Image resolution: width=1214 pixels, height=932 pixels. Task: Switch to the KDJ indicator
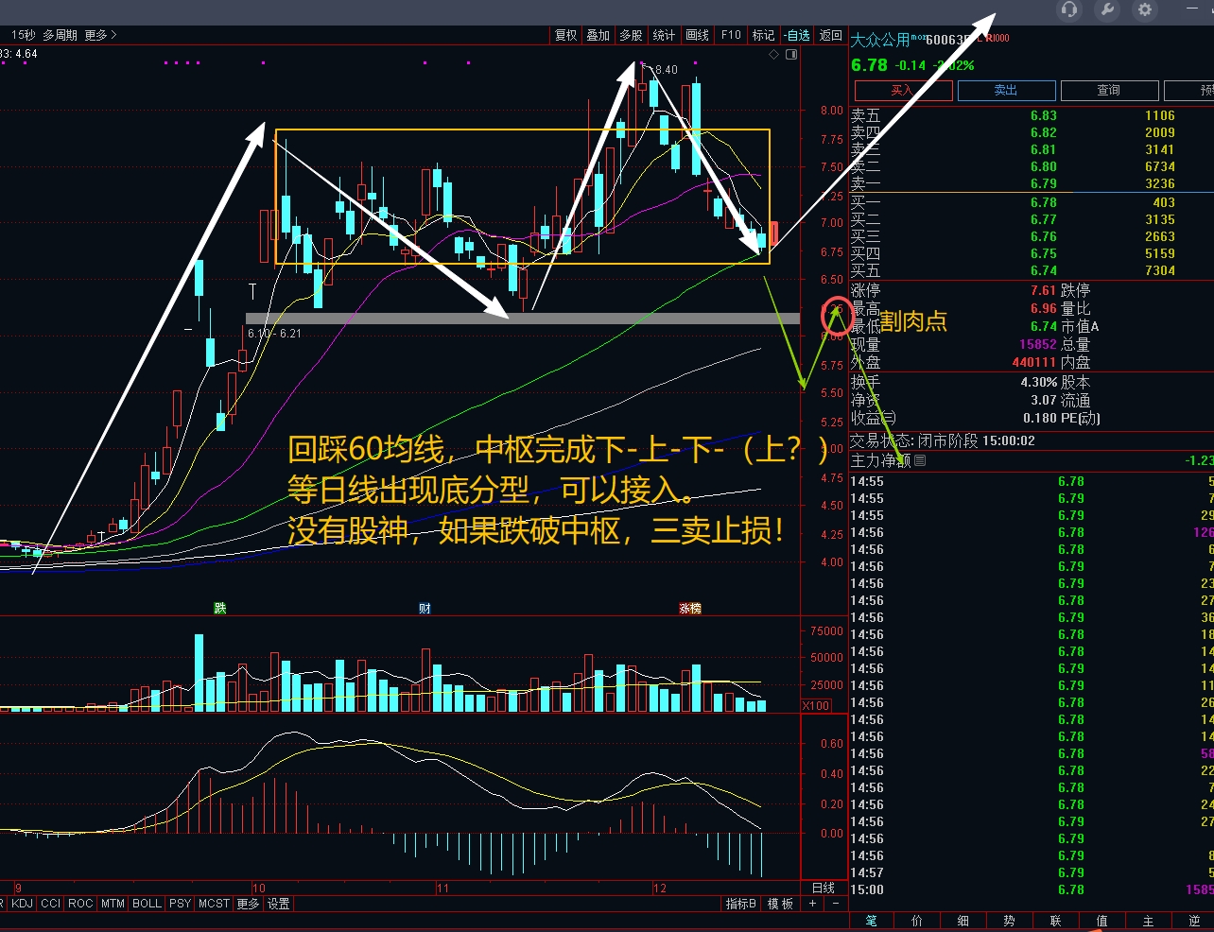pos(22,904)
